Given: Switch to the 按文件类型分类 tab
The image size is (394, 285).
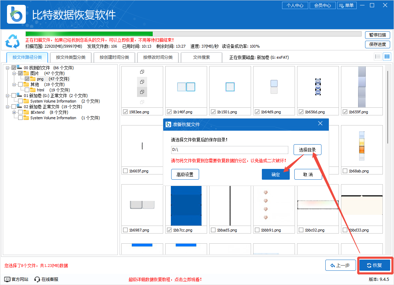Looking at the screenshot, I should [x=70, y=57].
